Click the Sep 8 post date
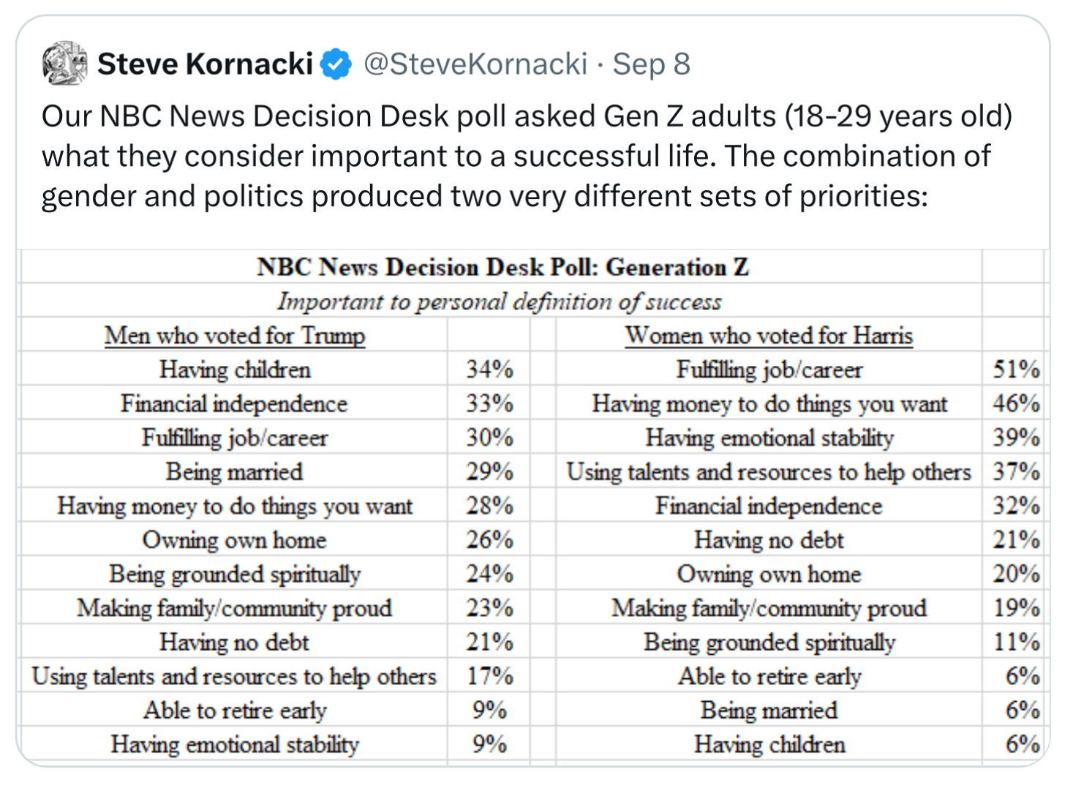1073x791 pixels. point(651,64)
